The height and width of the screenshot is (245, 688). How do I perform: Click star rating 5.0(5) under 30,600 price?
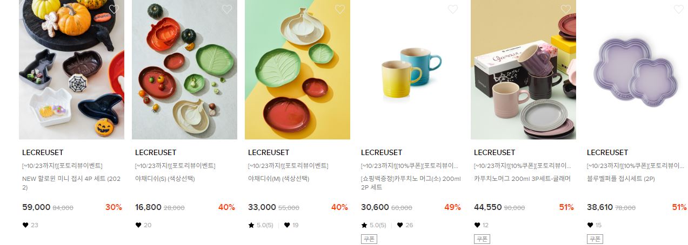click(373, 225)
